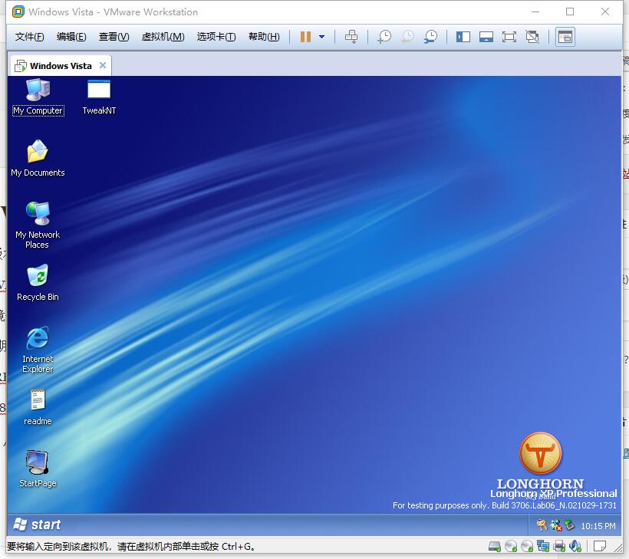Screen dimensions: 629x559
Task: Open the 虚拟机(M) menu
Action: [163, 37]
